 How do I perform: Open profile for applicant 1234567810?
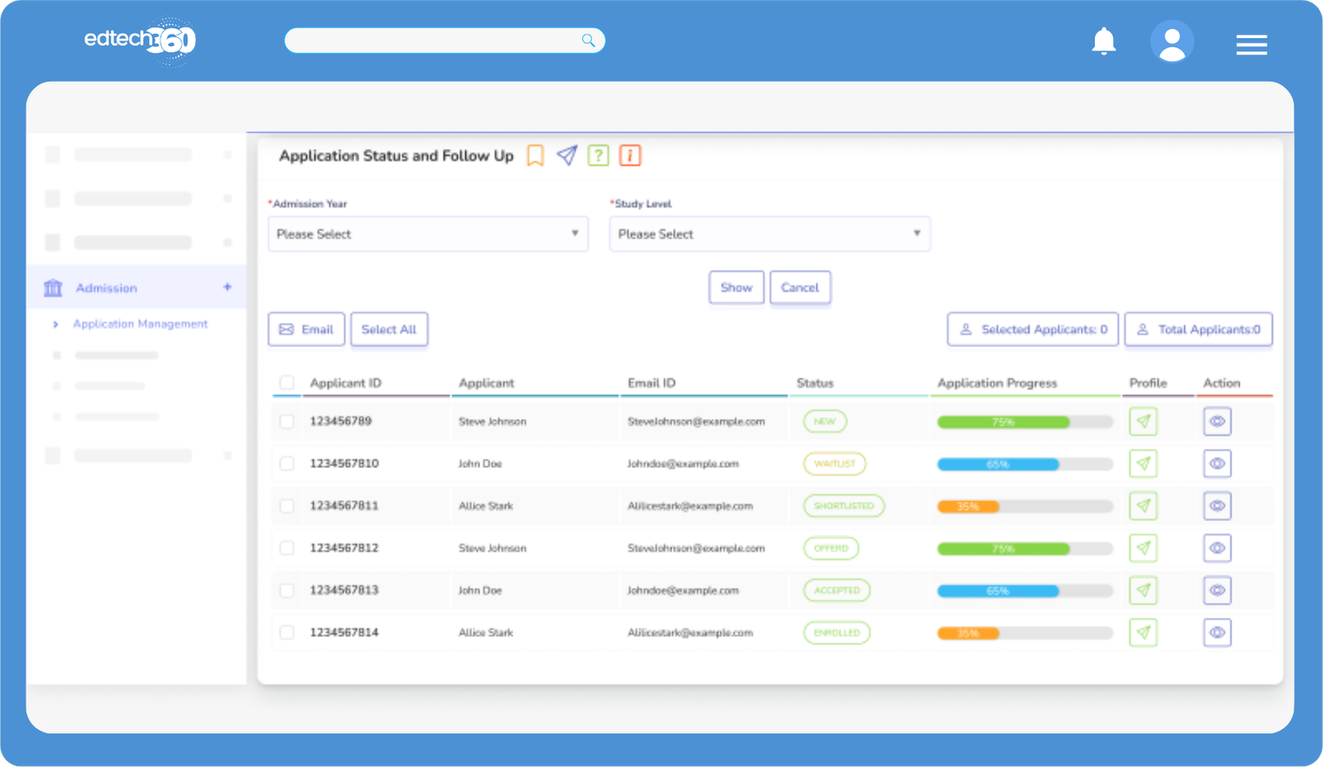coord(1143,464)
